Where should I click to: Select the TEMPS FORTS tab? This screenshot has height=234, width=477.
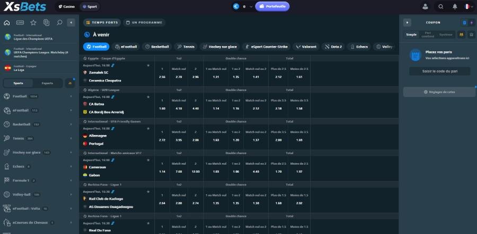[102, 22]
